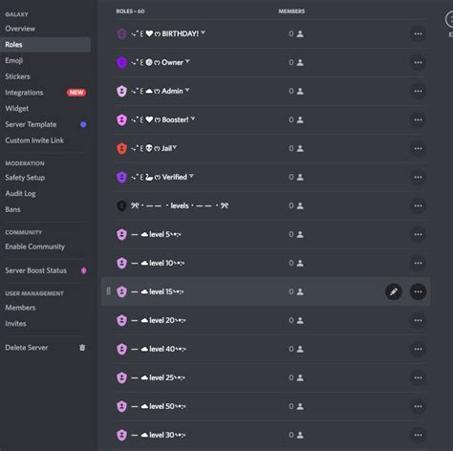Open the three-dots menu for level 50
453x451 pixels.
[418, 406]
